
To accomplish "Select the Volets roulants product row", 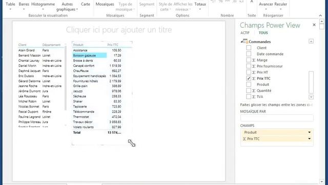I will tap(83, 127).
